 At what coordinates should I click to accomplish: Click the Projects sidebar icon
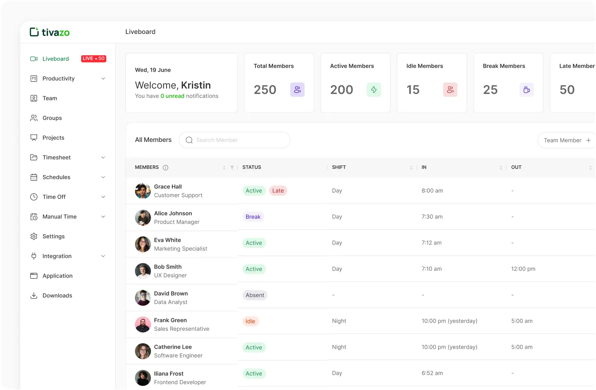click(x=34, y=138)
